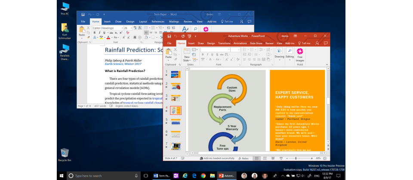Expand PowerPoint quick access toolbar customize arrow
Image resolution: width=413 pixels, height=180 pixels.
[x=195, y=36]
